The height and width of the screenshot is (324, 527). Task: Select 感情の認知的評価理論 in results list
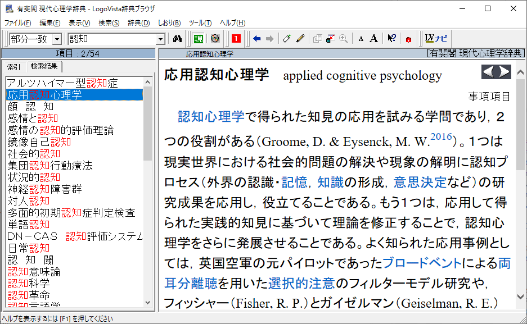(x=61, y=130)
